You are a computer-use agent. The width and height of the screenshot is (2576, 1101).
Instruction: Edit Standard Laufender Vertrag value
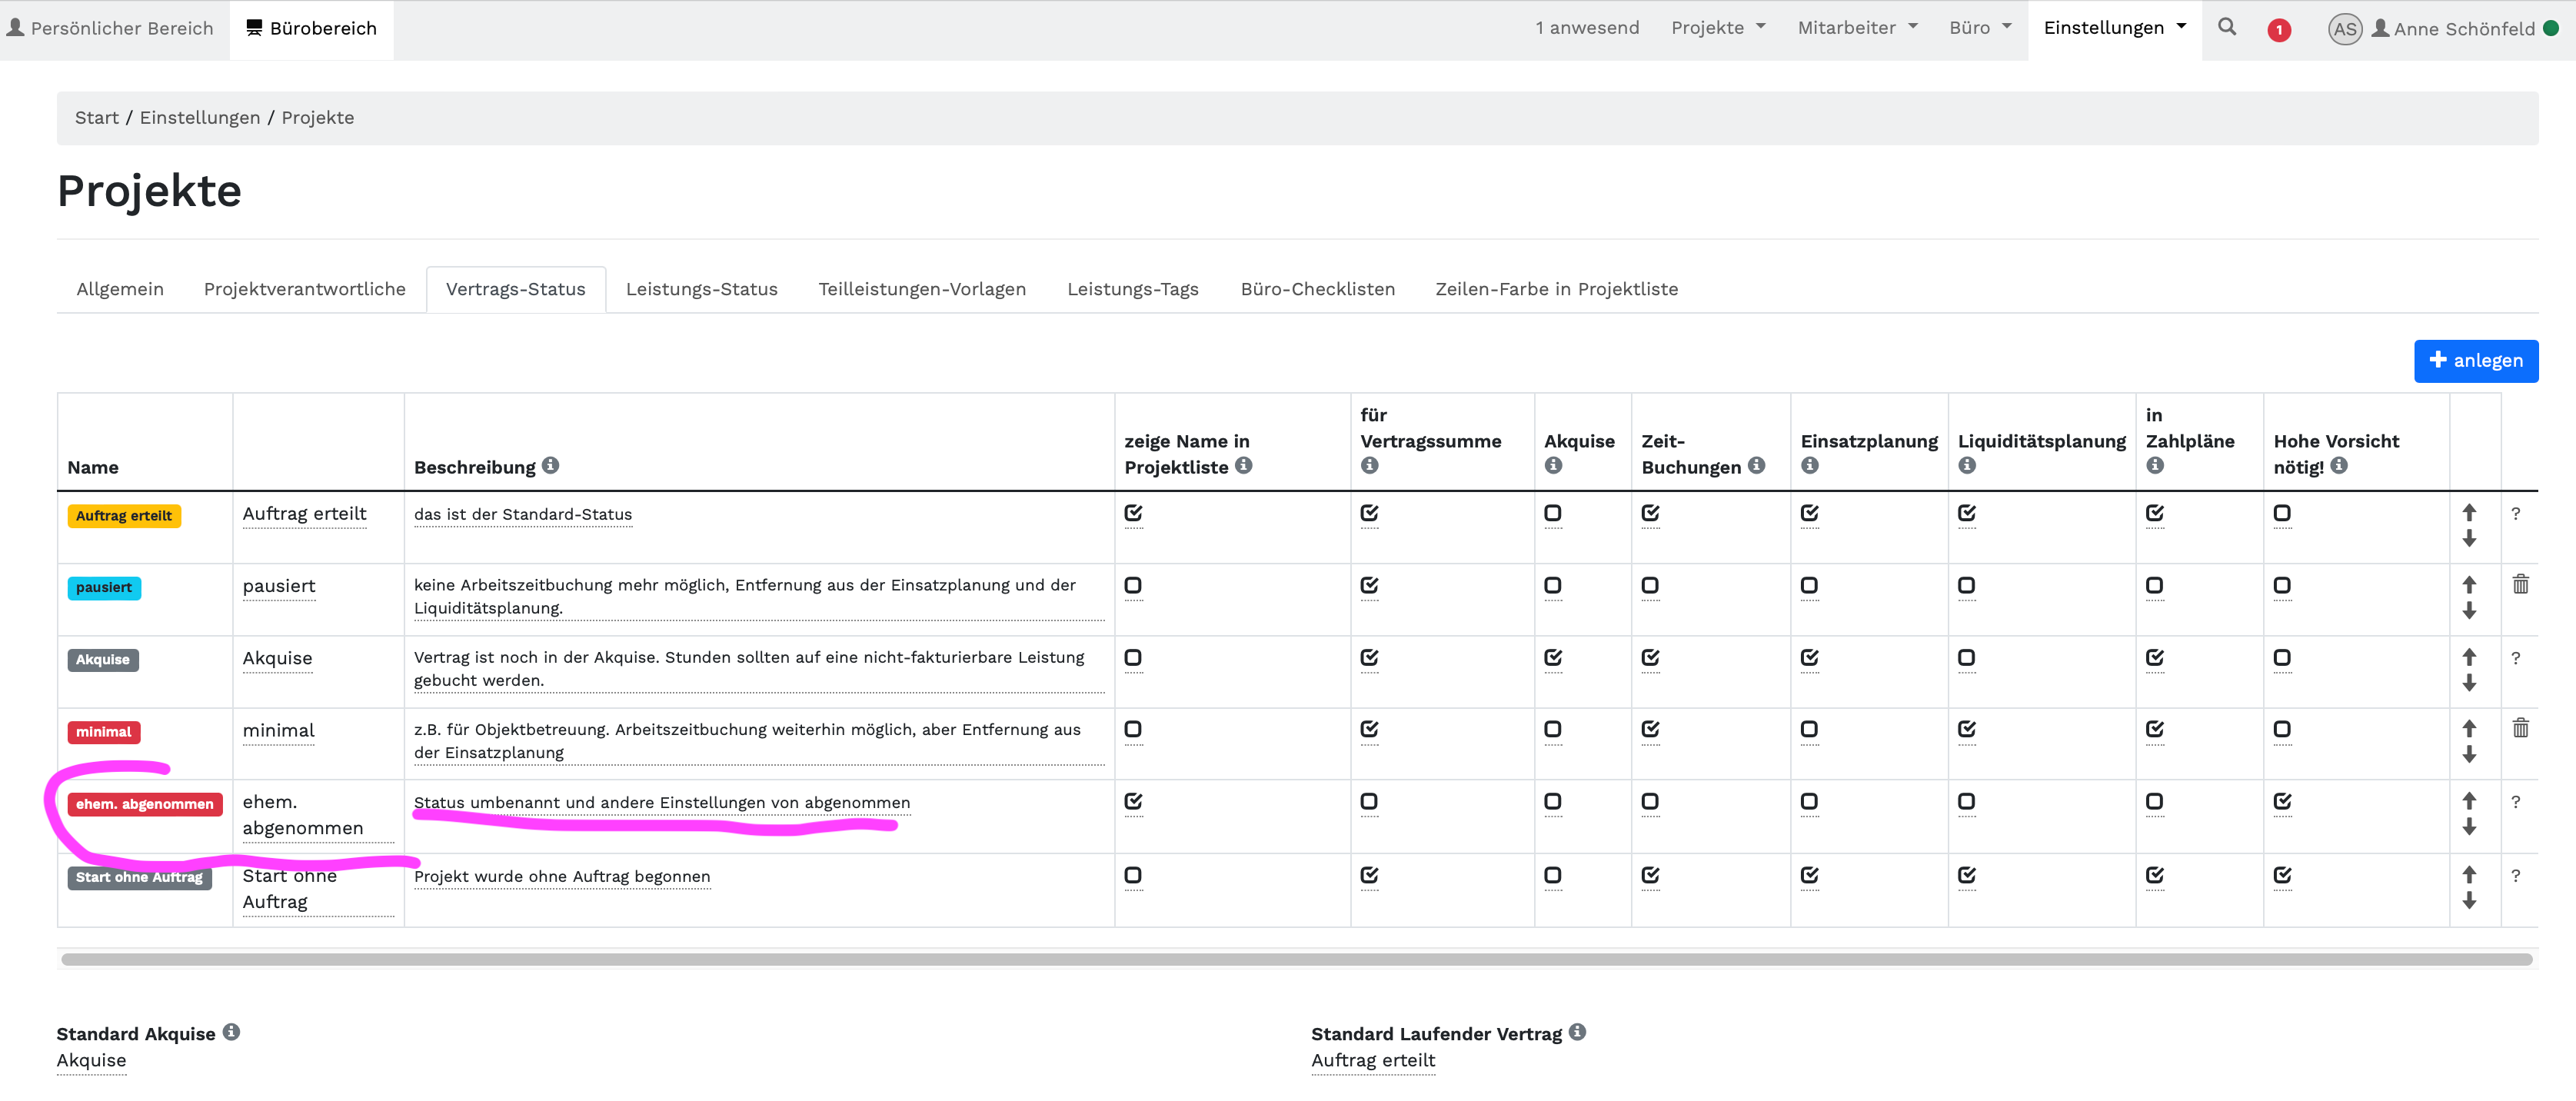1373,1060
